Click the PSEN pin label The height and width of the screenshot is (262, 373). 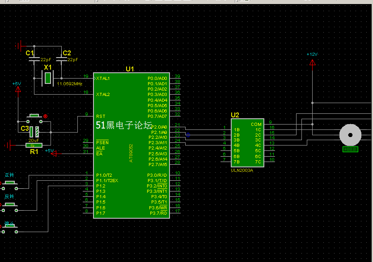point(102,142)
